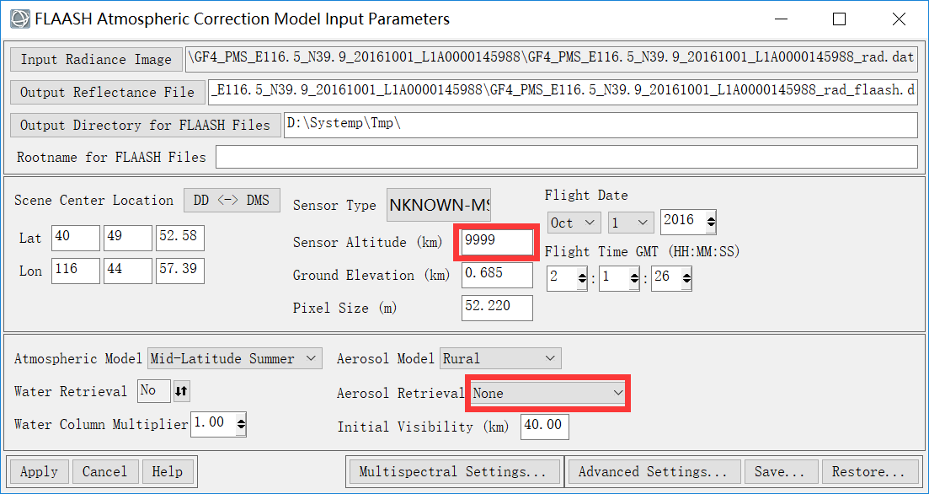Open Advanced Settings dialog
The image size is (929, 494).
(x=652, y=471)
